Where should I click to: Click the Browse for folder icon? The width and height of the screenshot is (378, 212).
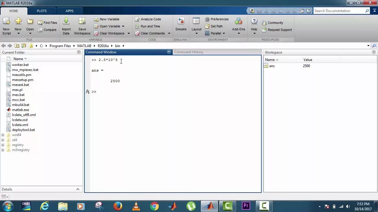[24, 46]
